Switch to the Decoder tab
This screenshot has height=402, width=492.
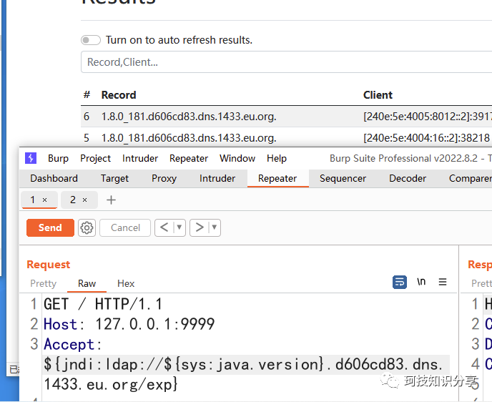[x=408, y=179]
